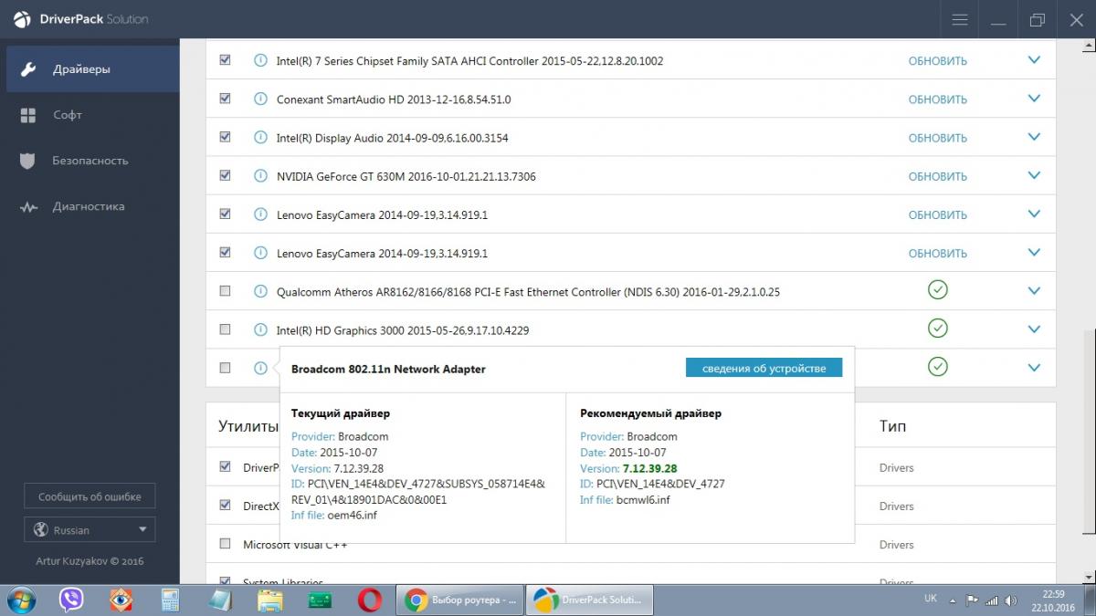The height and width of the screenshot is (616, 1096).
Task: Click green checkmark on Broadcom adapter row
Action: pyautogui.click(x=937, y=367)
